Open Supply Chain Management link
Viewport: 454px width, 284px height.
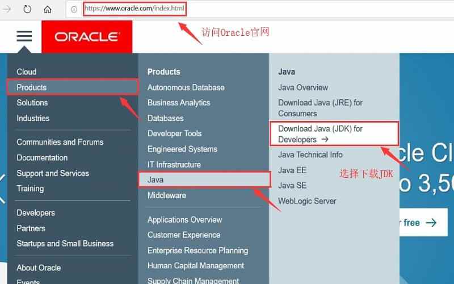193,281
